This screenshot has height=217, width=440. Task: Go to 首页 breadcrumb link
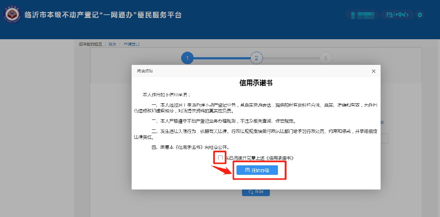(x=112, y=44)
